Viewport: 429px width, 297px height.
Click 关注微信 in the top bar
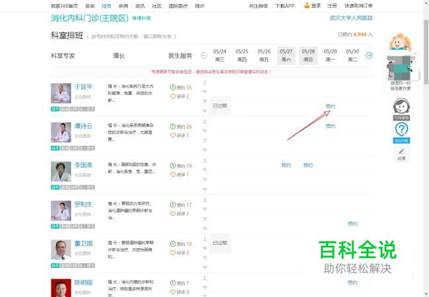258,6
